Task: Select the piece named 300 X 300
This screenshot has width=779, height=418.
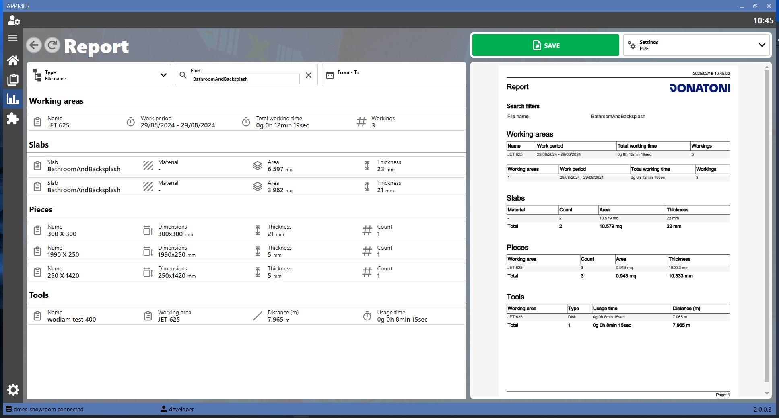Action: [x=246, y=230]
